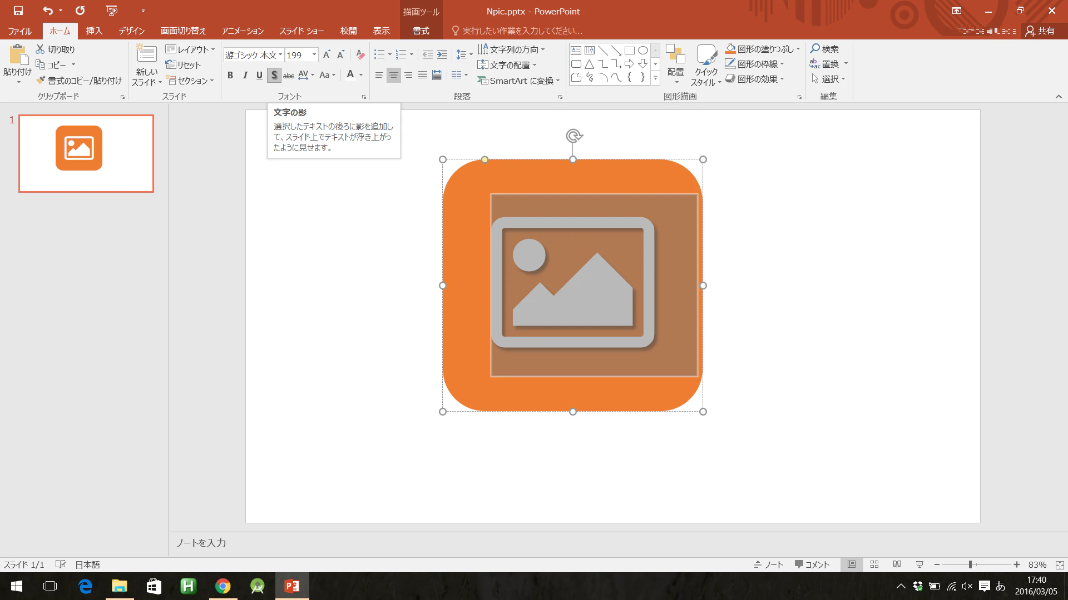
Task: Select the oval shape in shapes gallery
Action: pyautogui.click(x=642, y=51)
